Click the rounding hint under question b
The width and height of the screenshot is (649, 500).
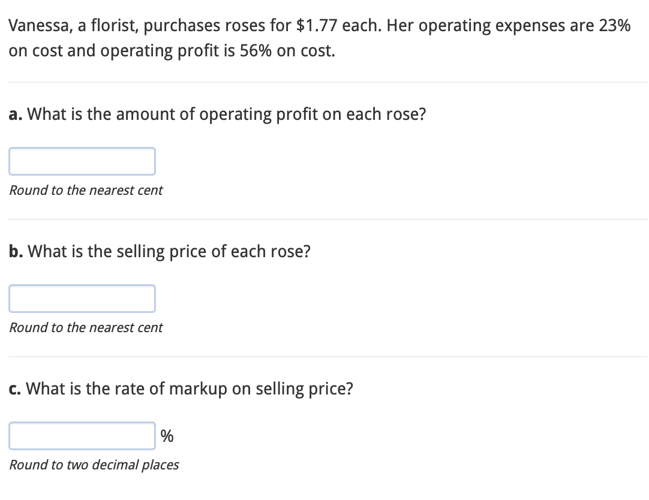pyautogui.click(x=86, y=328)
